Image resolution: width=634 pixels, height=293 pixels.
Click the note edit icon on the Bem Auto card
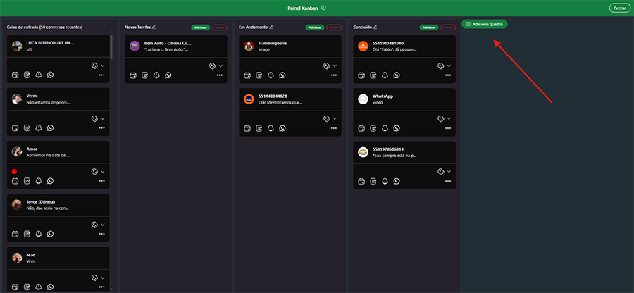pyautogui.click(x=144, y=75)
